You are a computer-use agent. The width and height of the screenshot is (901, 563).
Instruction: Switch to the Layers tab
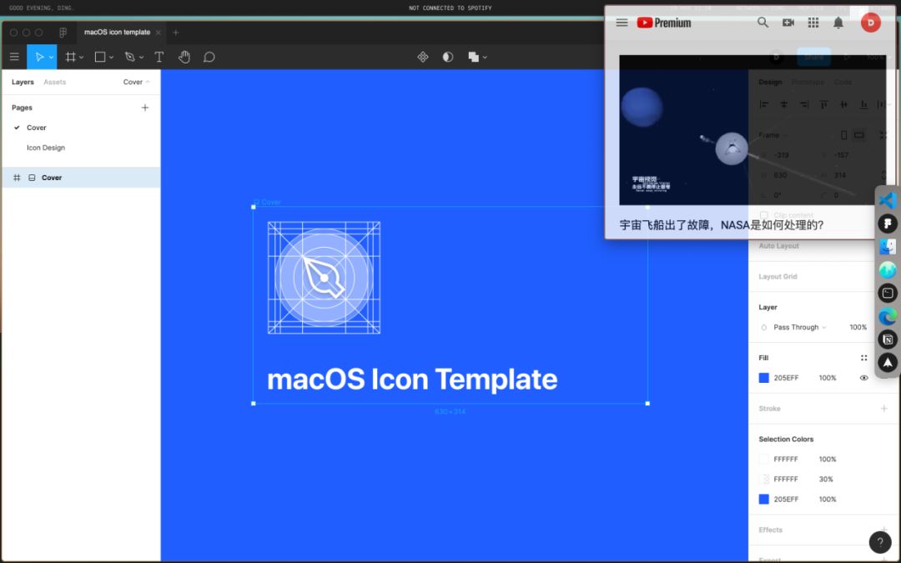click(x=23, y=82)
